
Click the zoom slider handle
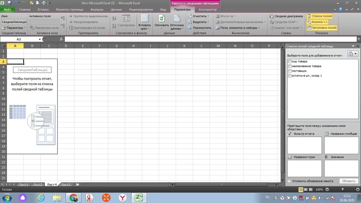342,189
